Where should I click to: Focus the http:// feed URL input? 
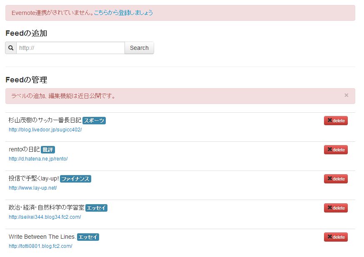click(x=70, y=48)
